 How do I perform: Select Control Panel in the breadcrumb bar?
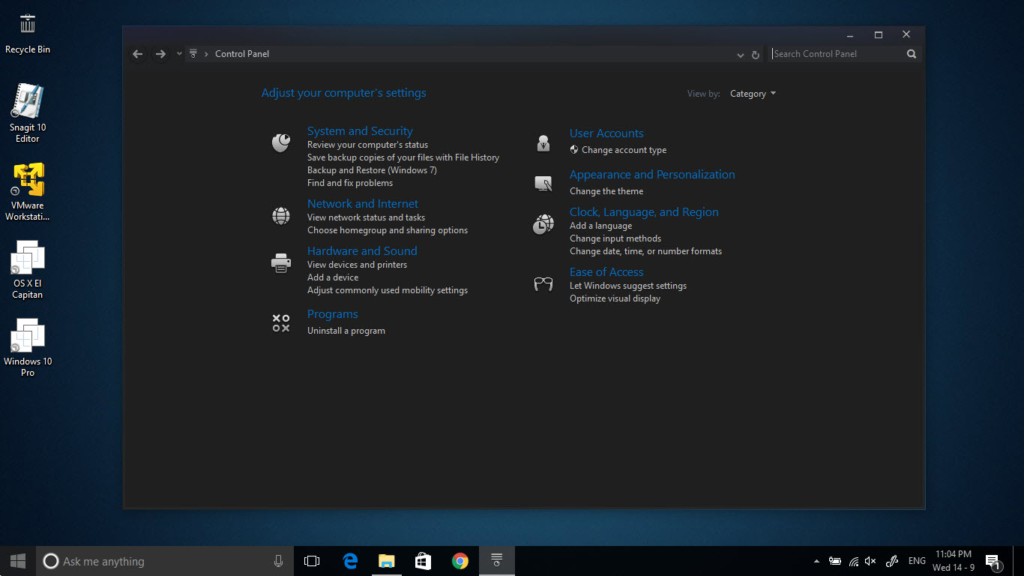tap(241, 53)
